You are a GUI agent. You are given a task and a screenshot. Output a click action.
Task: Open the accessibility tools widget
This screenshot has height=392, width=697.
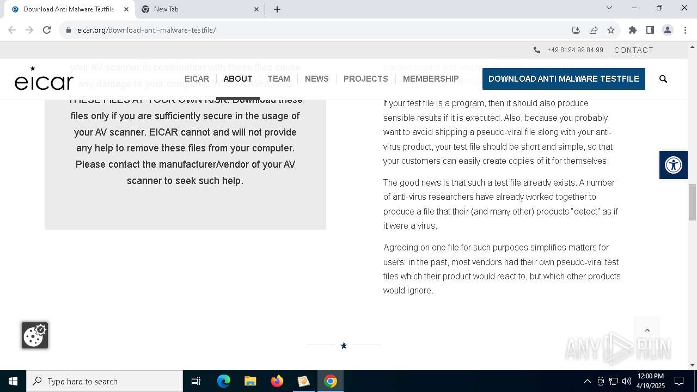pos(674,165)
